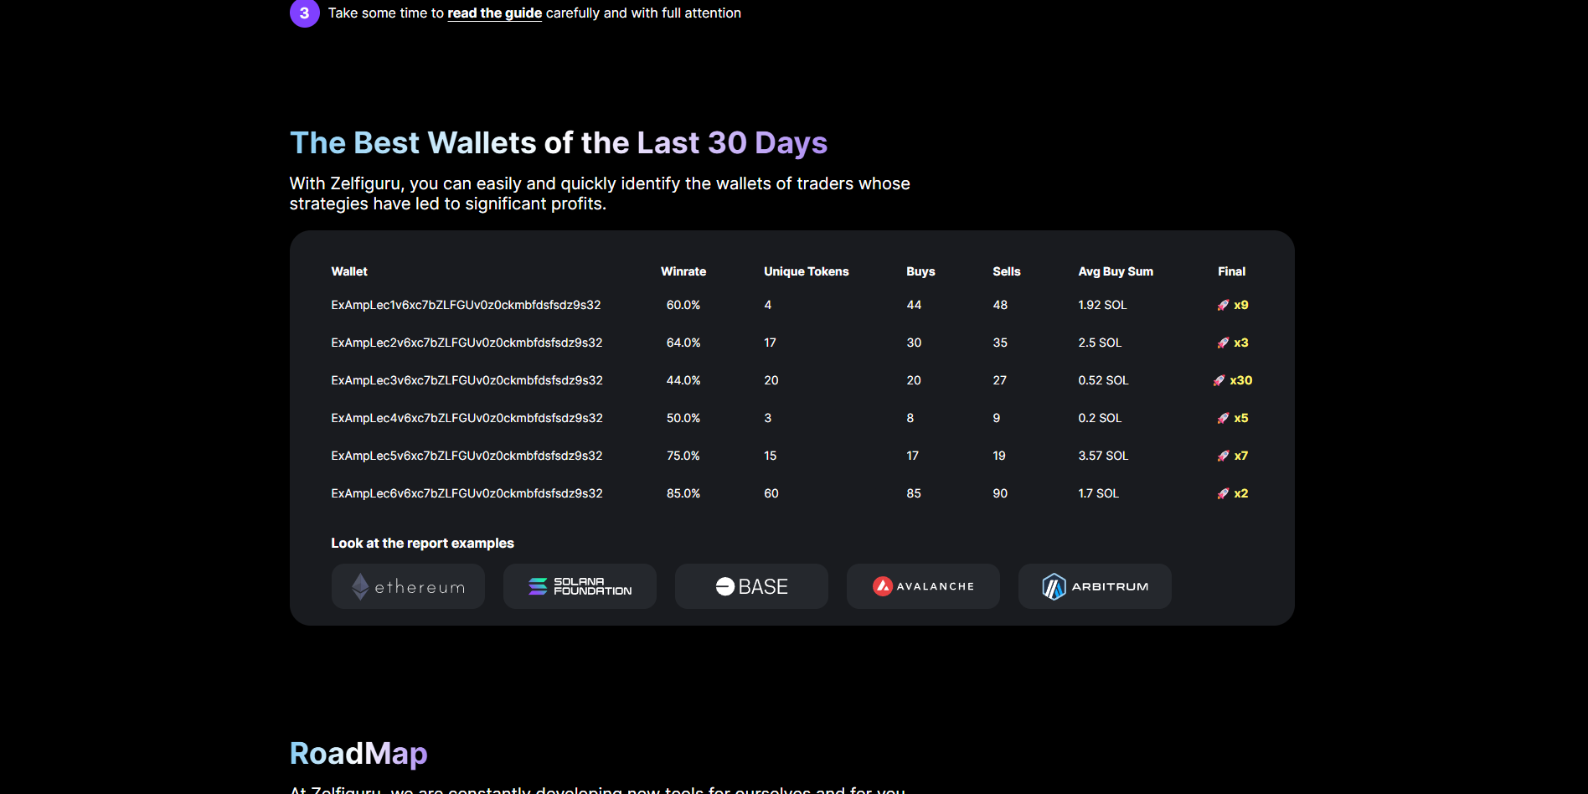Click the RoadMap section heading
The width and height of the screenshot is (1588, 794).
tap(358, 753)
